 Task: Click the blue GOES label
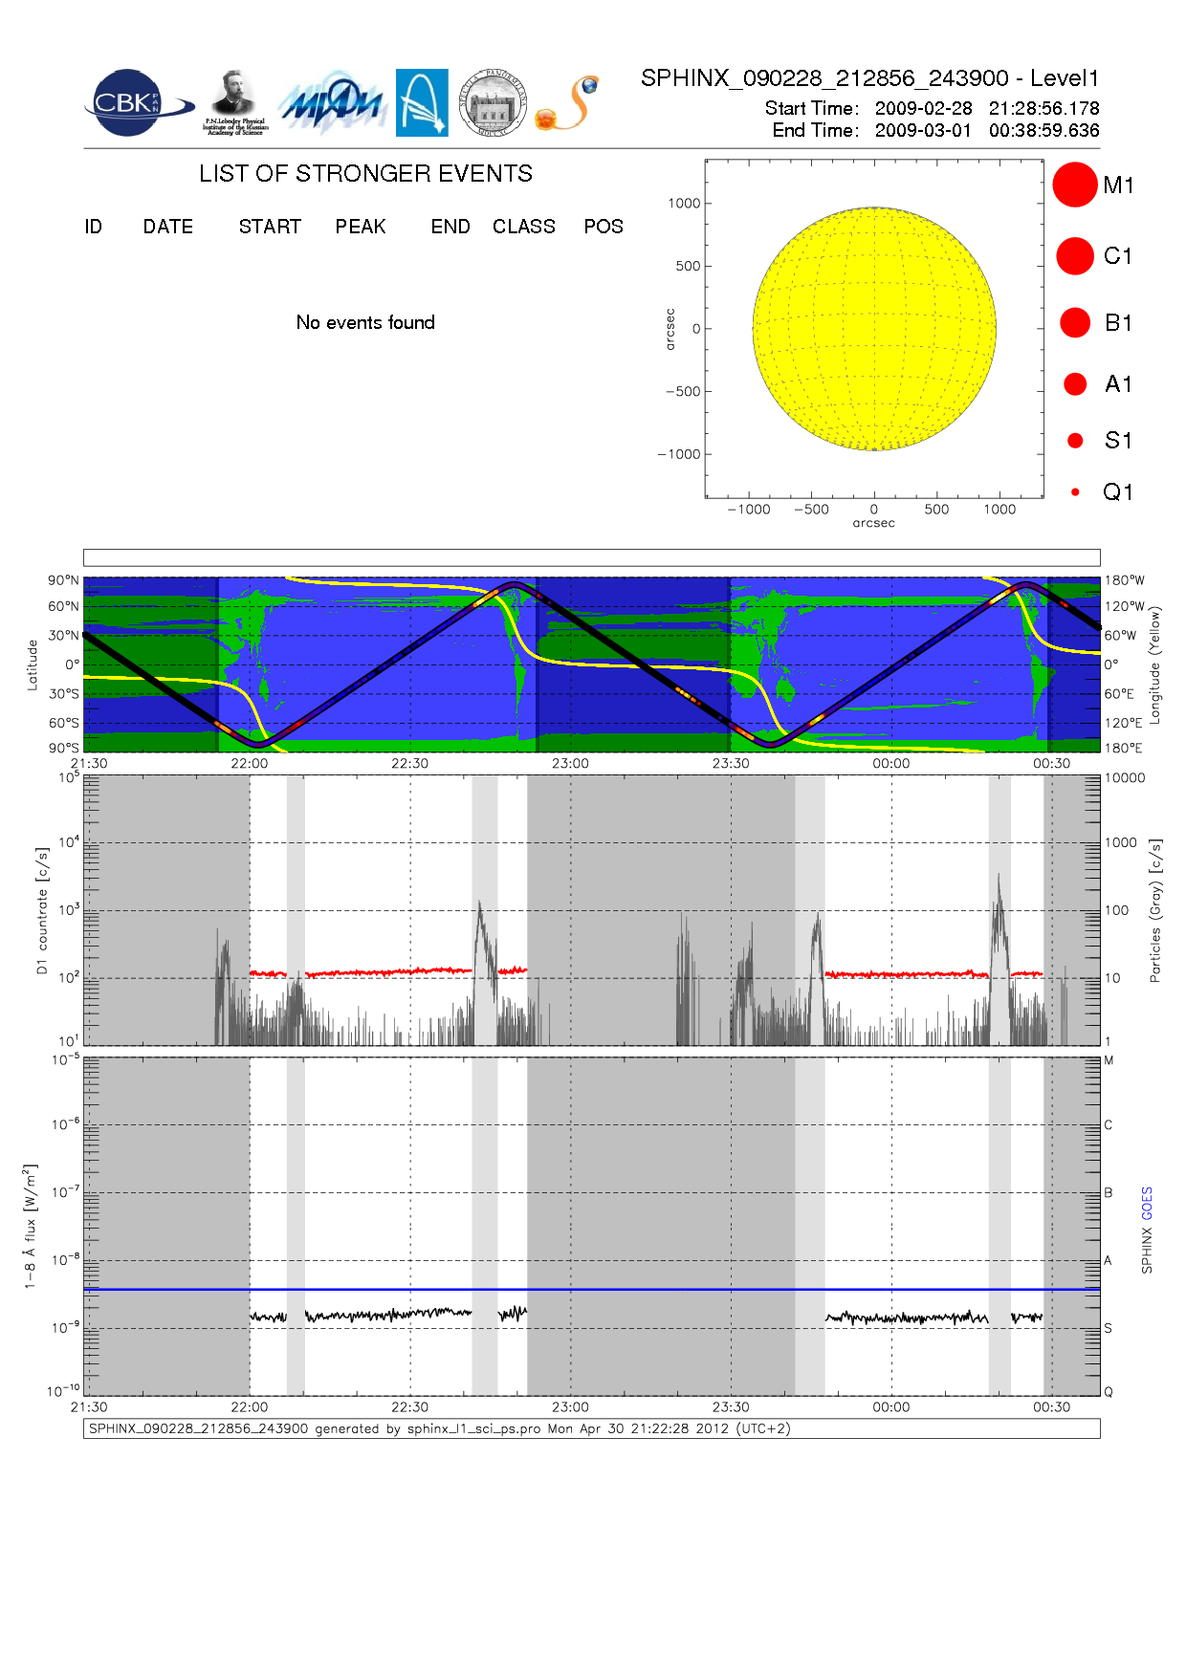click(x=1147, y=1203)
